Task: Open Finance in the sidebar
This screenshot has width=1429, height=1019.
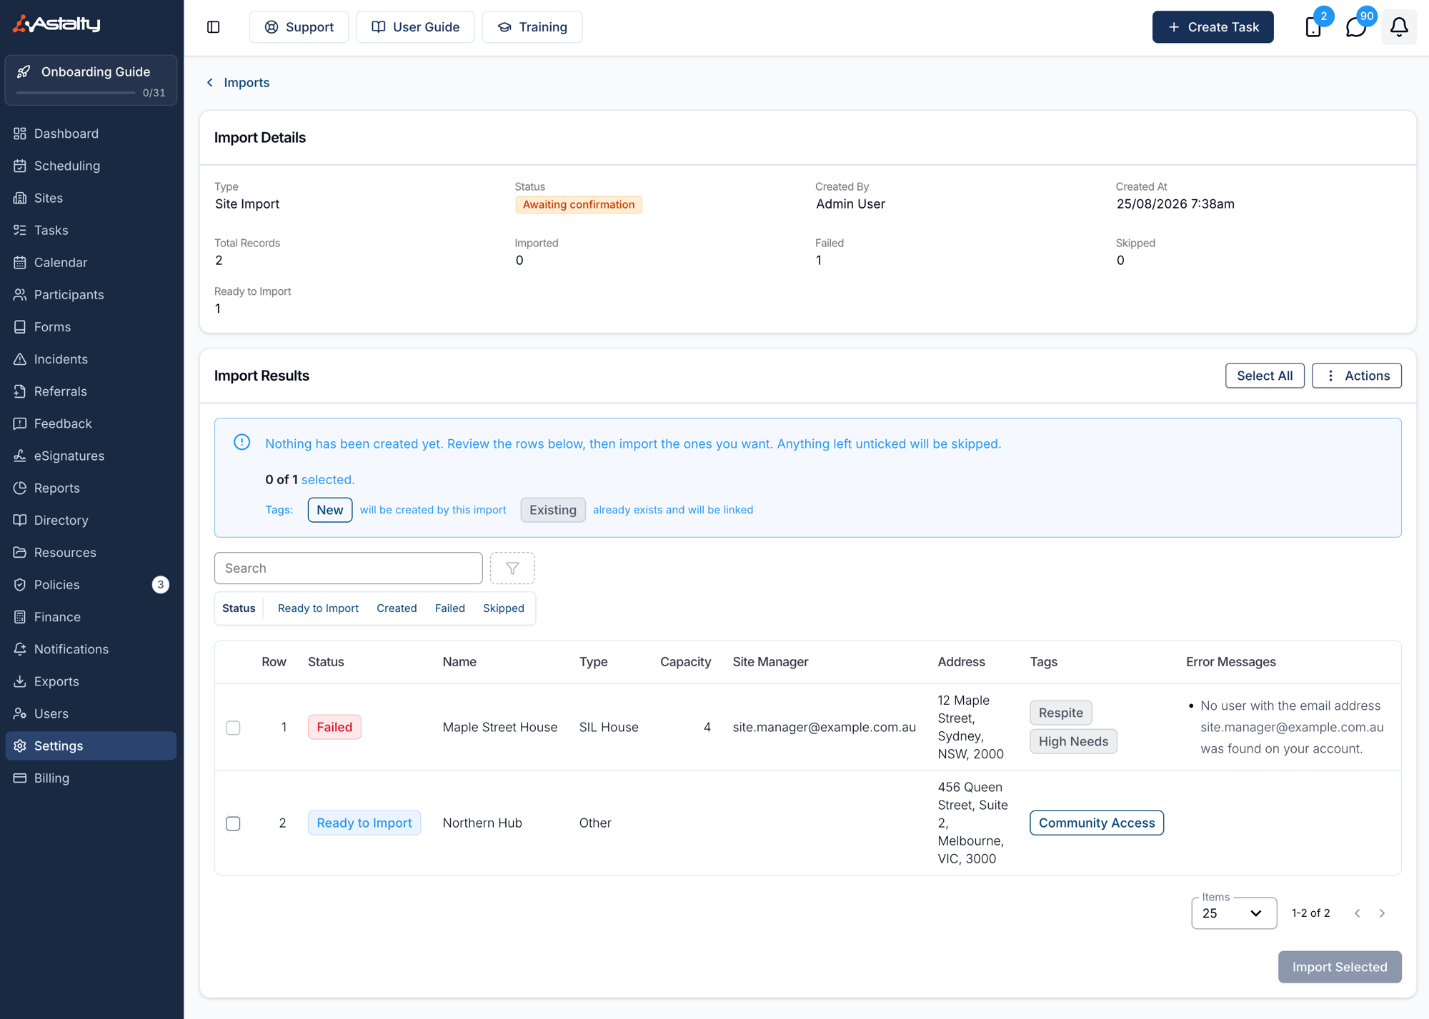Action: [91, 617]
